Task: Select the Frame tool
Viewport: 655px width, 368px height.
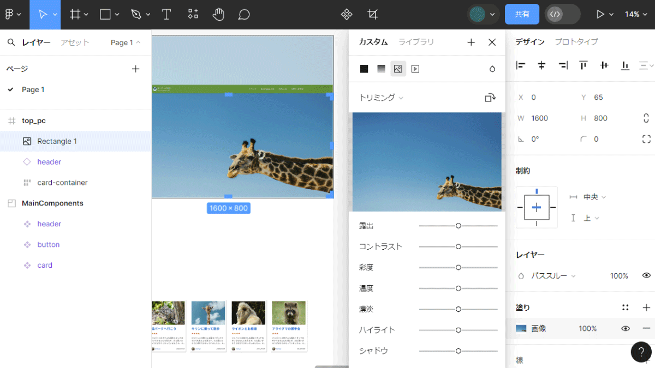Action: [75, 15]
